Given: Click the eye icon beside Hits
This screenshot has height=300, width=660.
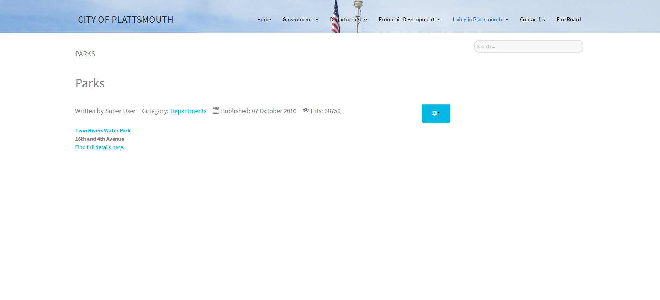Looking at the screenshot, I should 306,110.
